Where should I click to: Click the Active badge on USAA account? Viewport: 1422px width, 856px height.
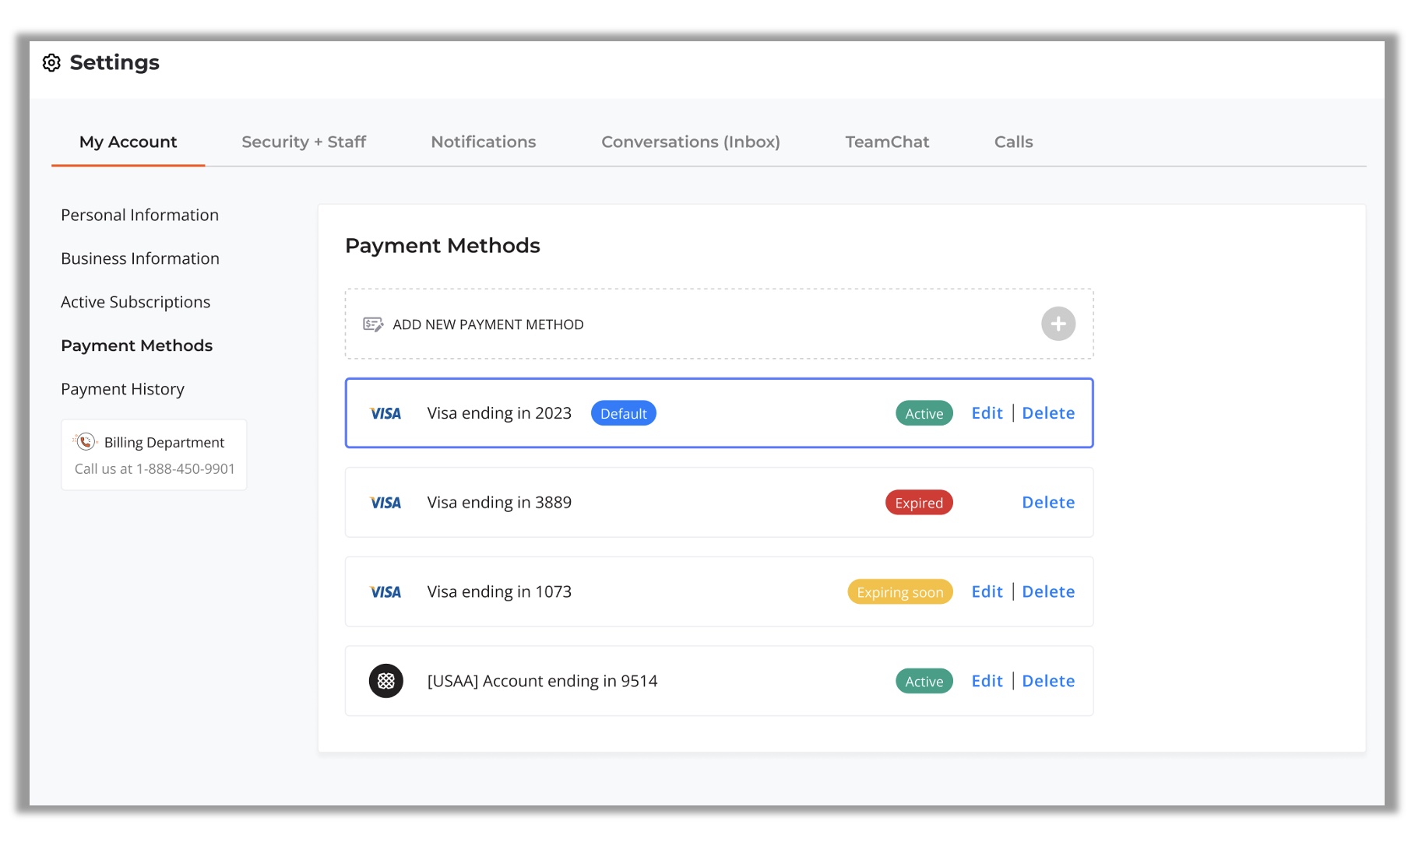pos(924,681)
